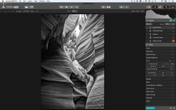Reset the Color panel settings
This screenshot has width=176, height=110.
tap(170, 61)
